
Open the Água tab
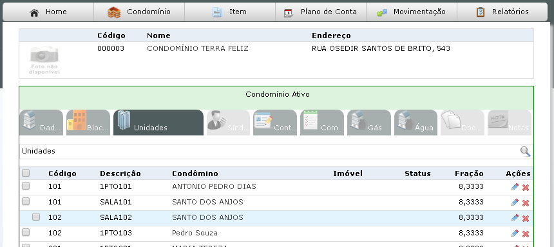coord(416,123)
